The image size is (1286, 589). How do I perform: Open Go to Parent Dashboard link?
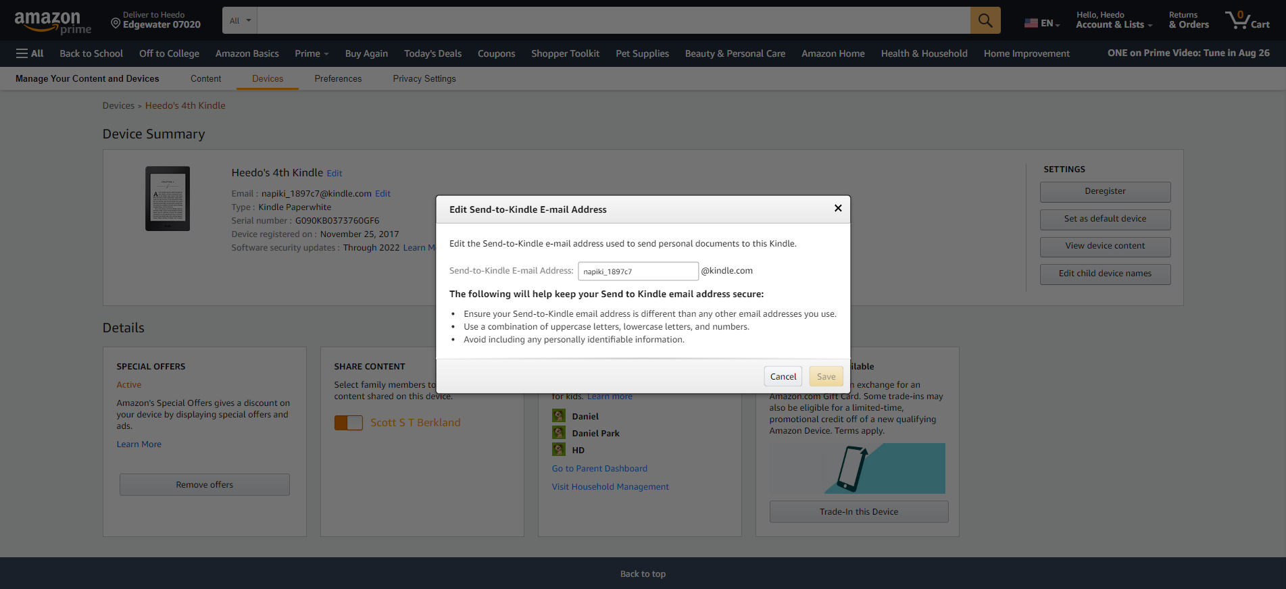pos(599,468)
